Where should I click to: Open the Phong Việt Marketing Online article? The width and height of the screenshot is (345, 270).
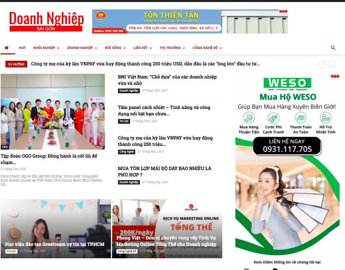(166, 241)
